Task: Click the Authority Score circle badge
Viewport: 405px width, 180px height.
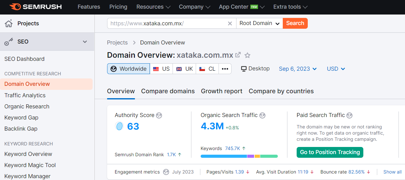Action: tap(119, 126)
